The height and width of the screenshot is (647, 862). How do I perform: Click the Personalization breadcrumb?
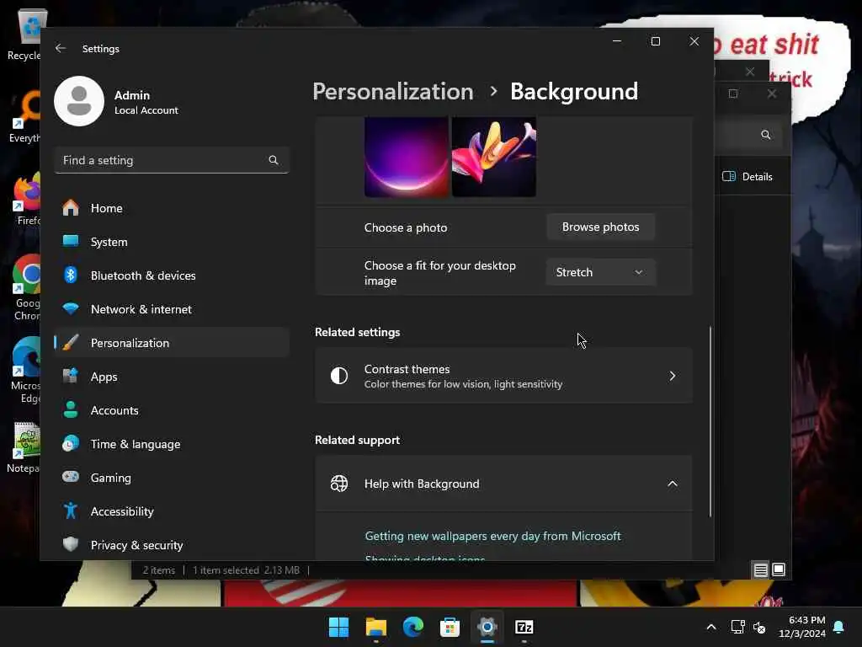coord(393,91)
